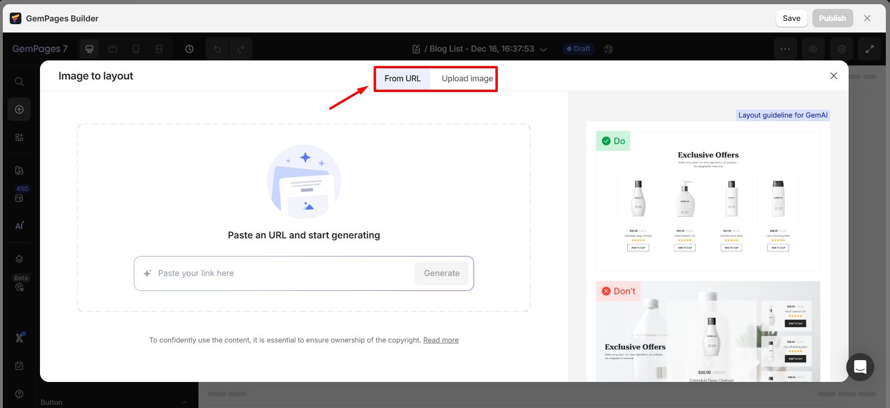Click the GemPages Builder logo icon
This screenshot has height=408, width=890.
(x=16, y=18)
